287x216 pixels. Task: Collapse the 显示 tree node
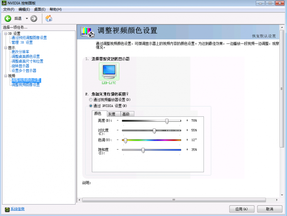click(x=6, y=48)
